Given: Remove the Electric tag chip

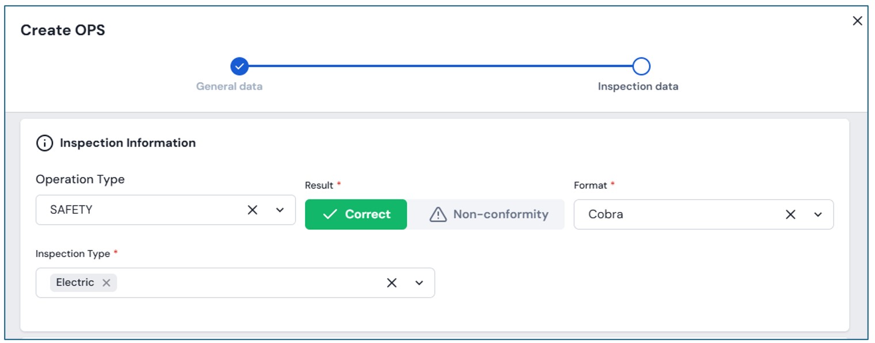Looking at the screenshot, I should (x=106, y=283).
